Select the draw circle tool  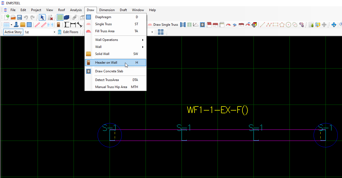(288, 25)
